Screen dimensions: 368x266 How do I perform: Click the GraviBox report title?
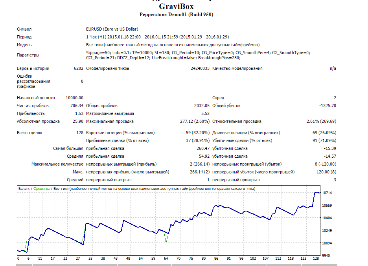[176, 6]
